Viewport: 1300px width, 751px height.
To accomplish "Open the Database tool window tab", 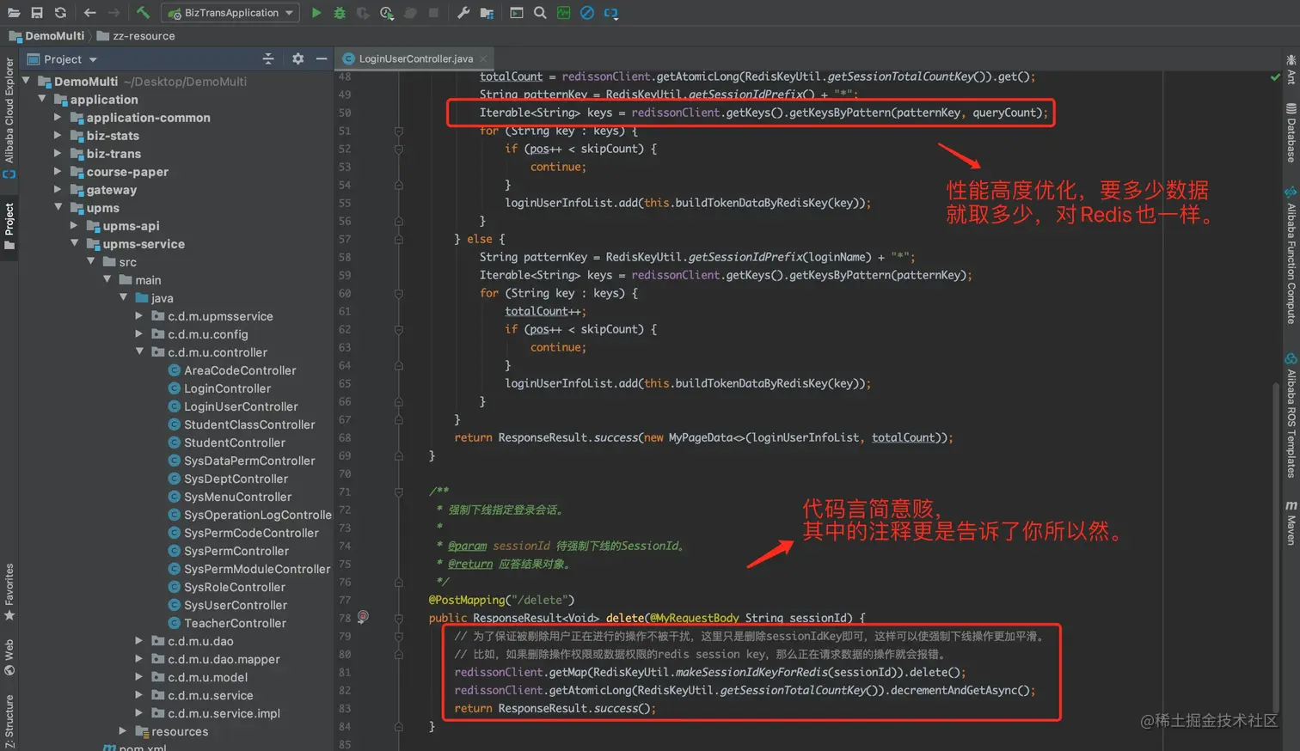I will click(1291, 133).
